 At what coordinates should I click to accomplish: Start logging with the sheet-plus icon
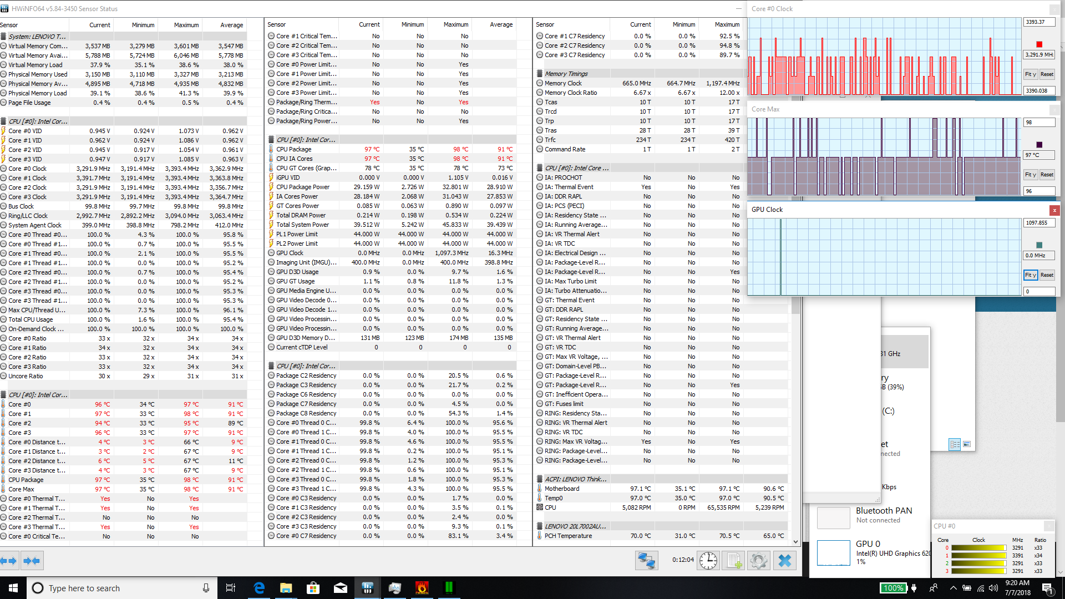(734, 561)
